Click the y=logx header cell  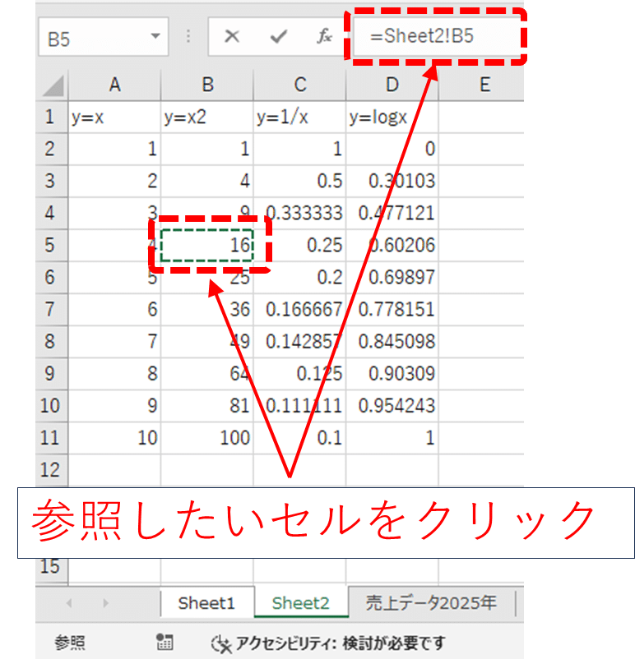pos(392,117)
